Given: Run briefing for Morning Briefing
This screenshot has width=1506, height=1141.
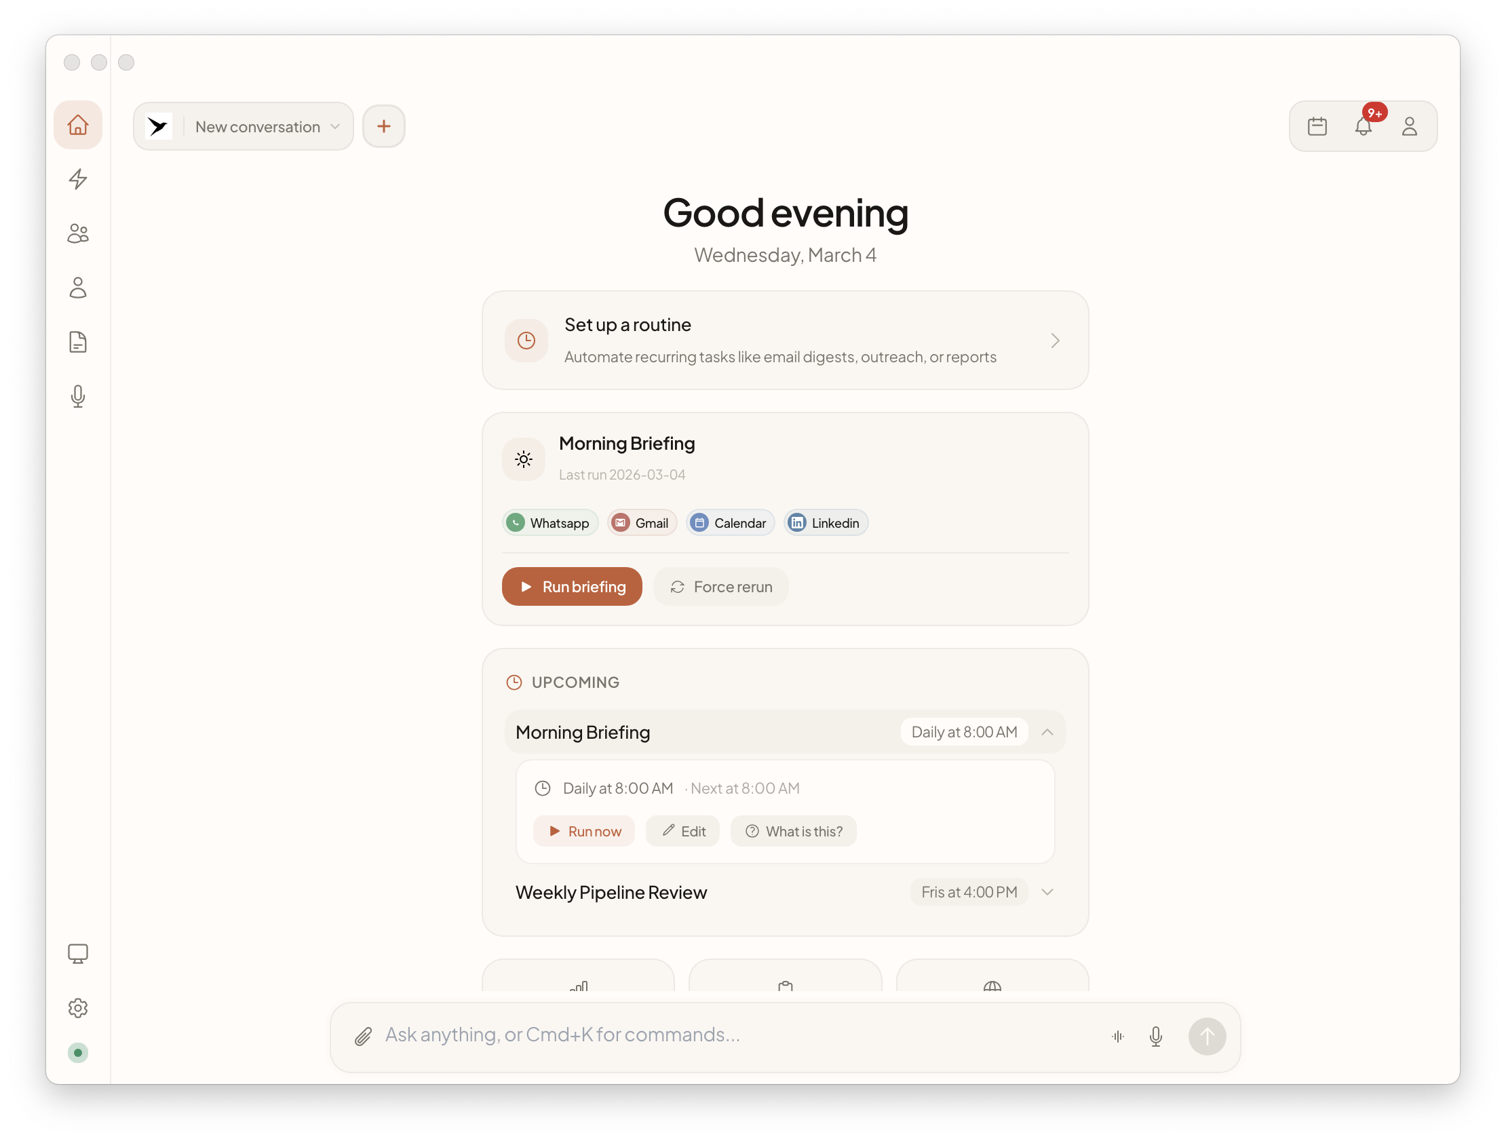Looking at the screenshot, I should pos(571,586).
